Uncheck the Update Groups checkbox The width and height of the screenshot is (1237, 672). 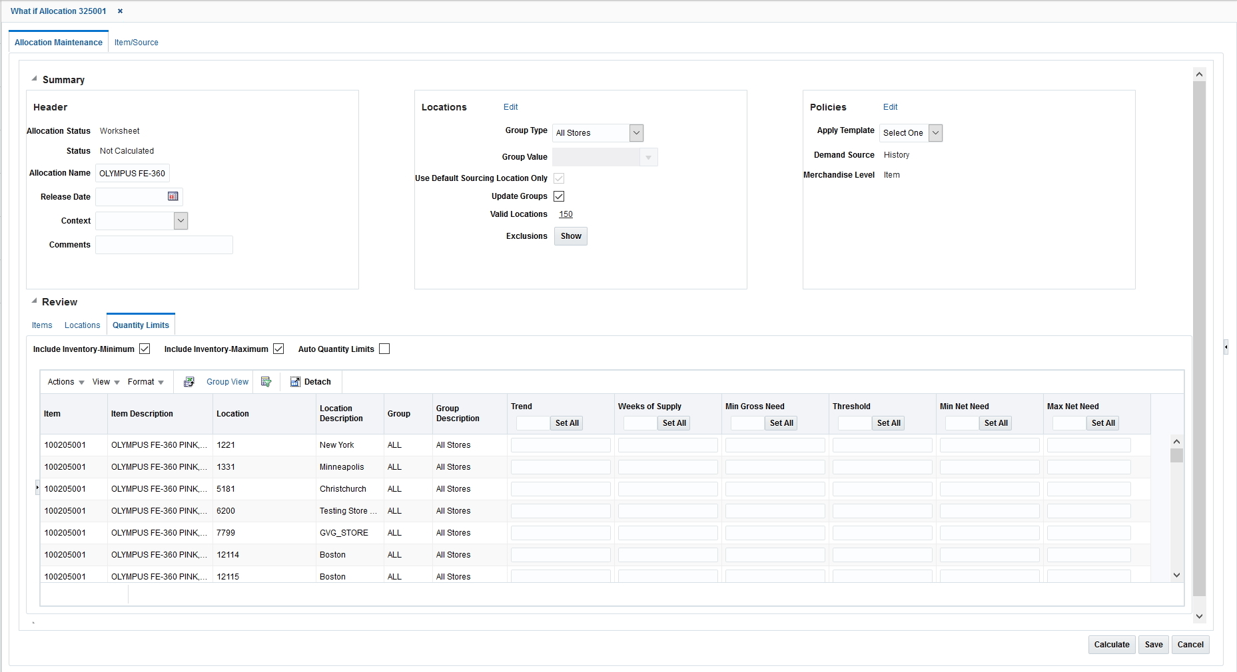coord(559,196)
